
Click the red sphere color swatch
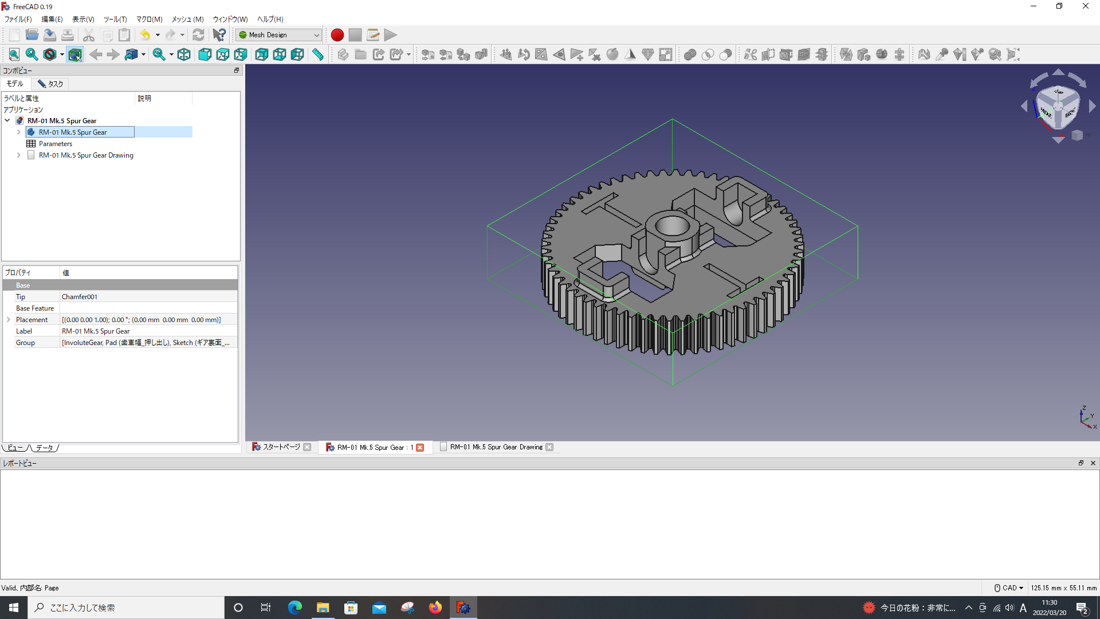tap(337, 35)
